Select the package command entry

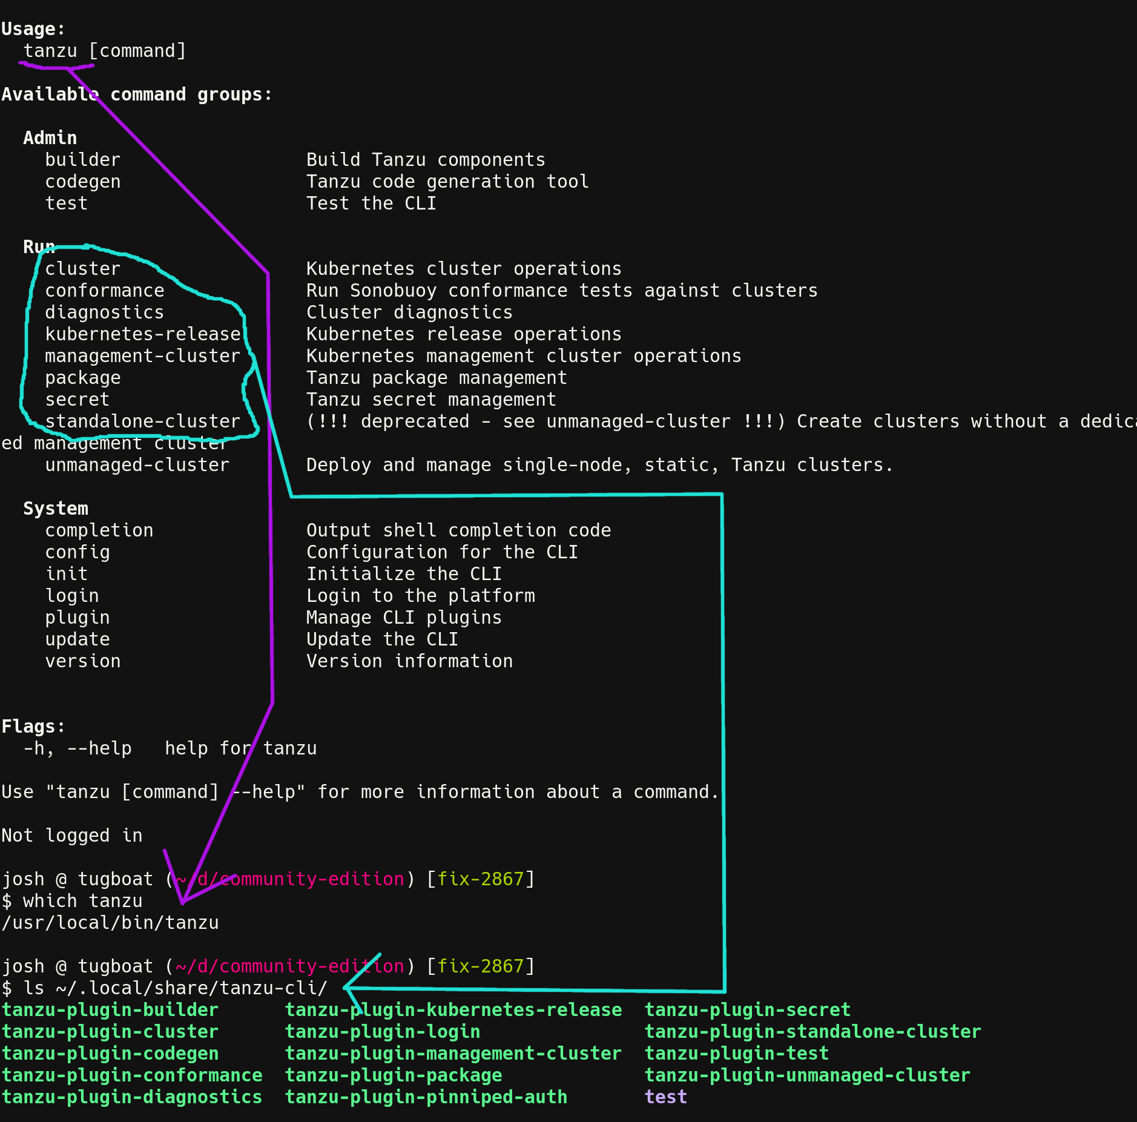[x=82, y=377]
